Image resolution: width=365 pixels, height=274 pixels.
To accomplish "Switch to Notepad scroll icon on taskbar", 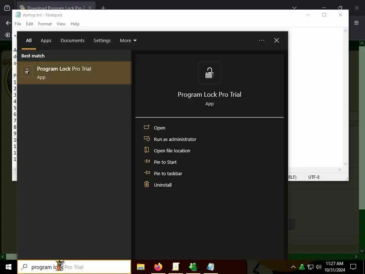I will click(x=175, y=267).
